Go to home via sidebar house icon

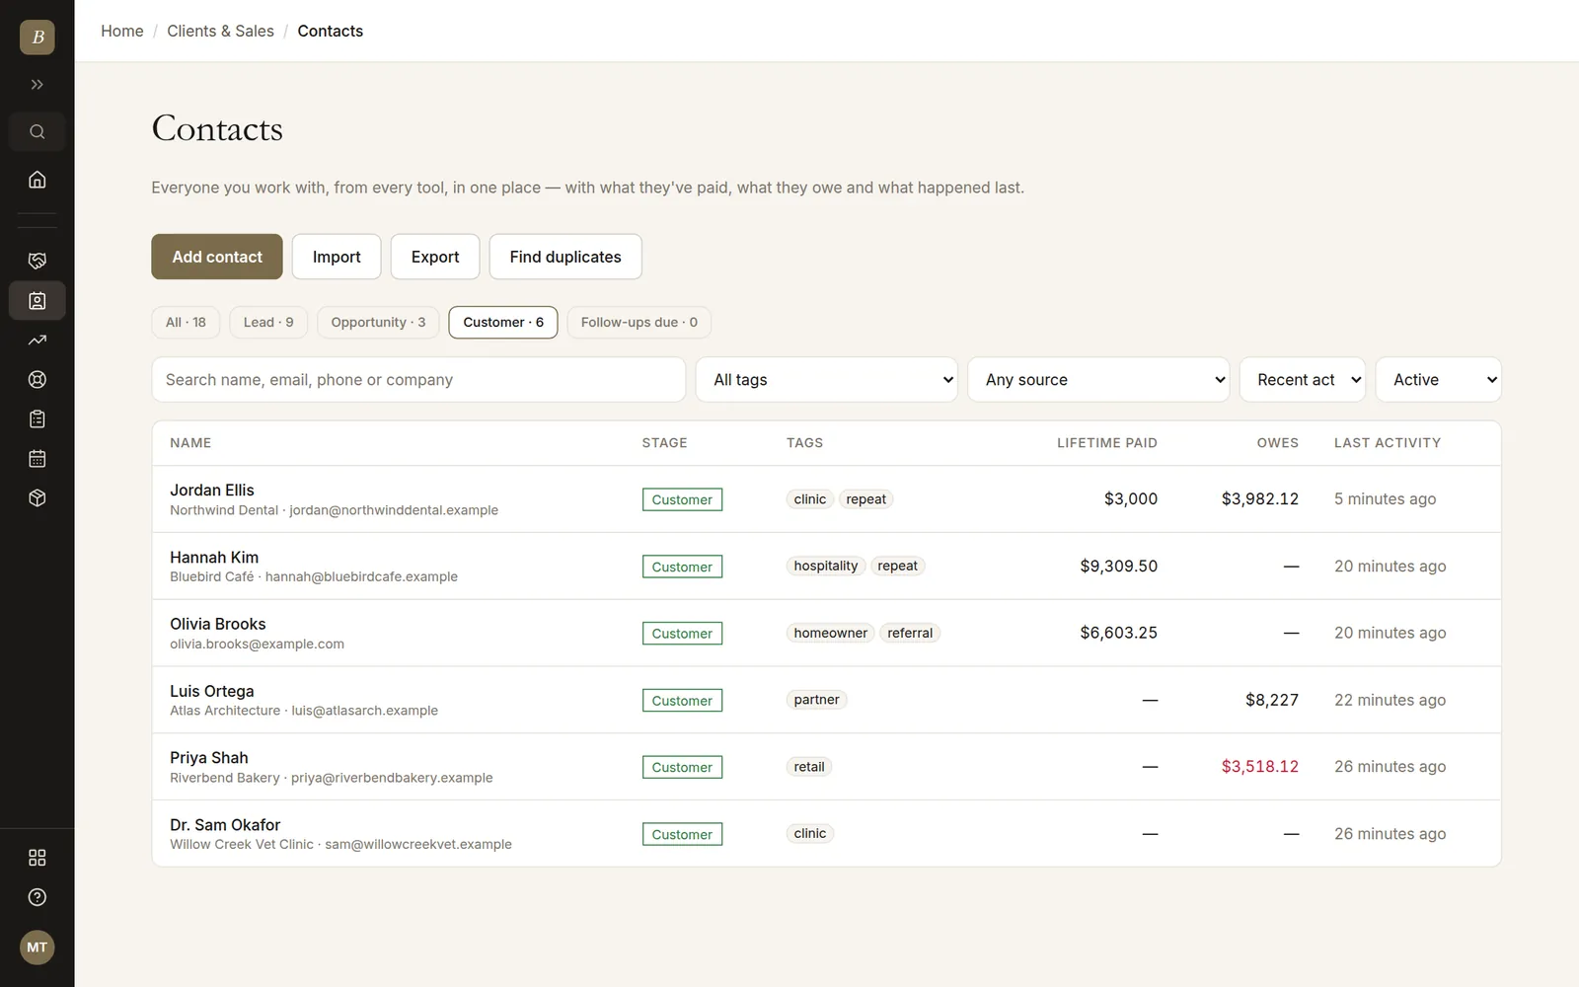(x=38, y=180)
